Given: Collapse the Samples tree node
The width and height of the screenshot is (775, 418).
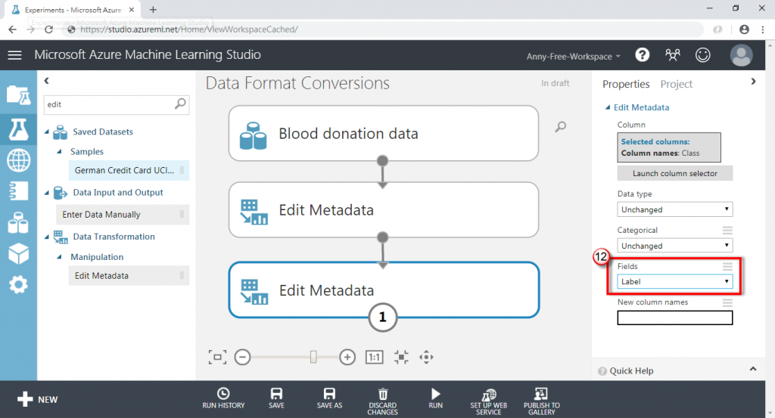Looking at the screenshot, I should click(59, 151).
